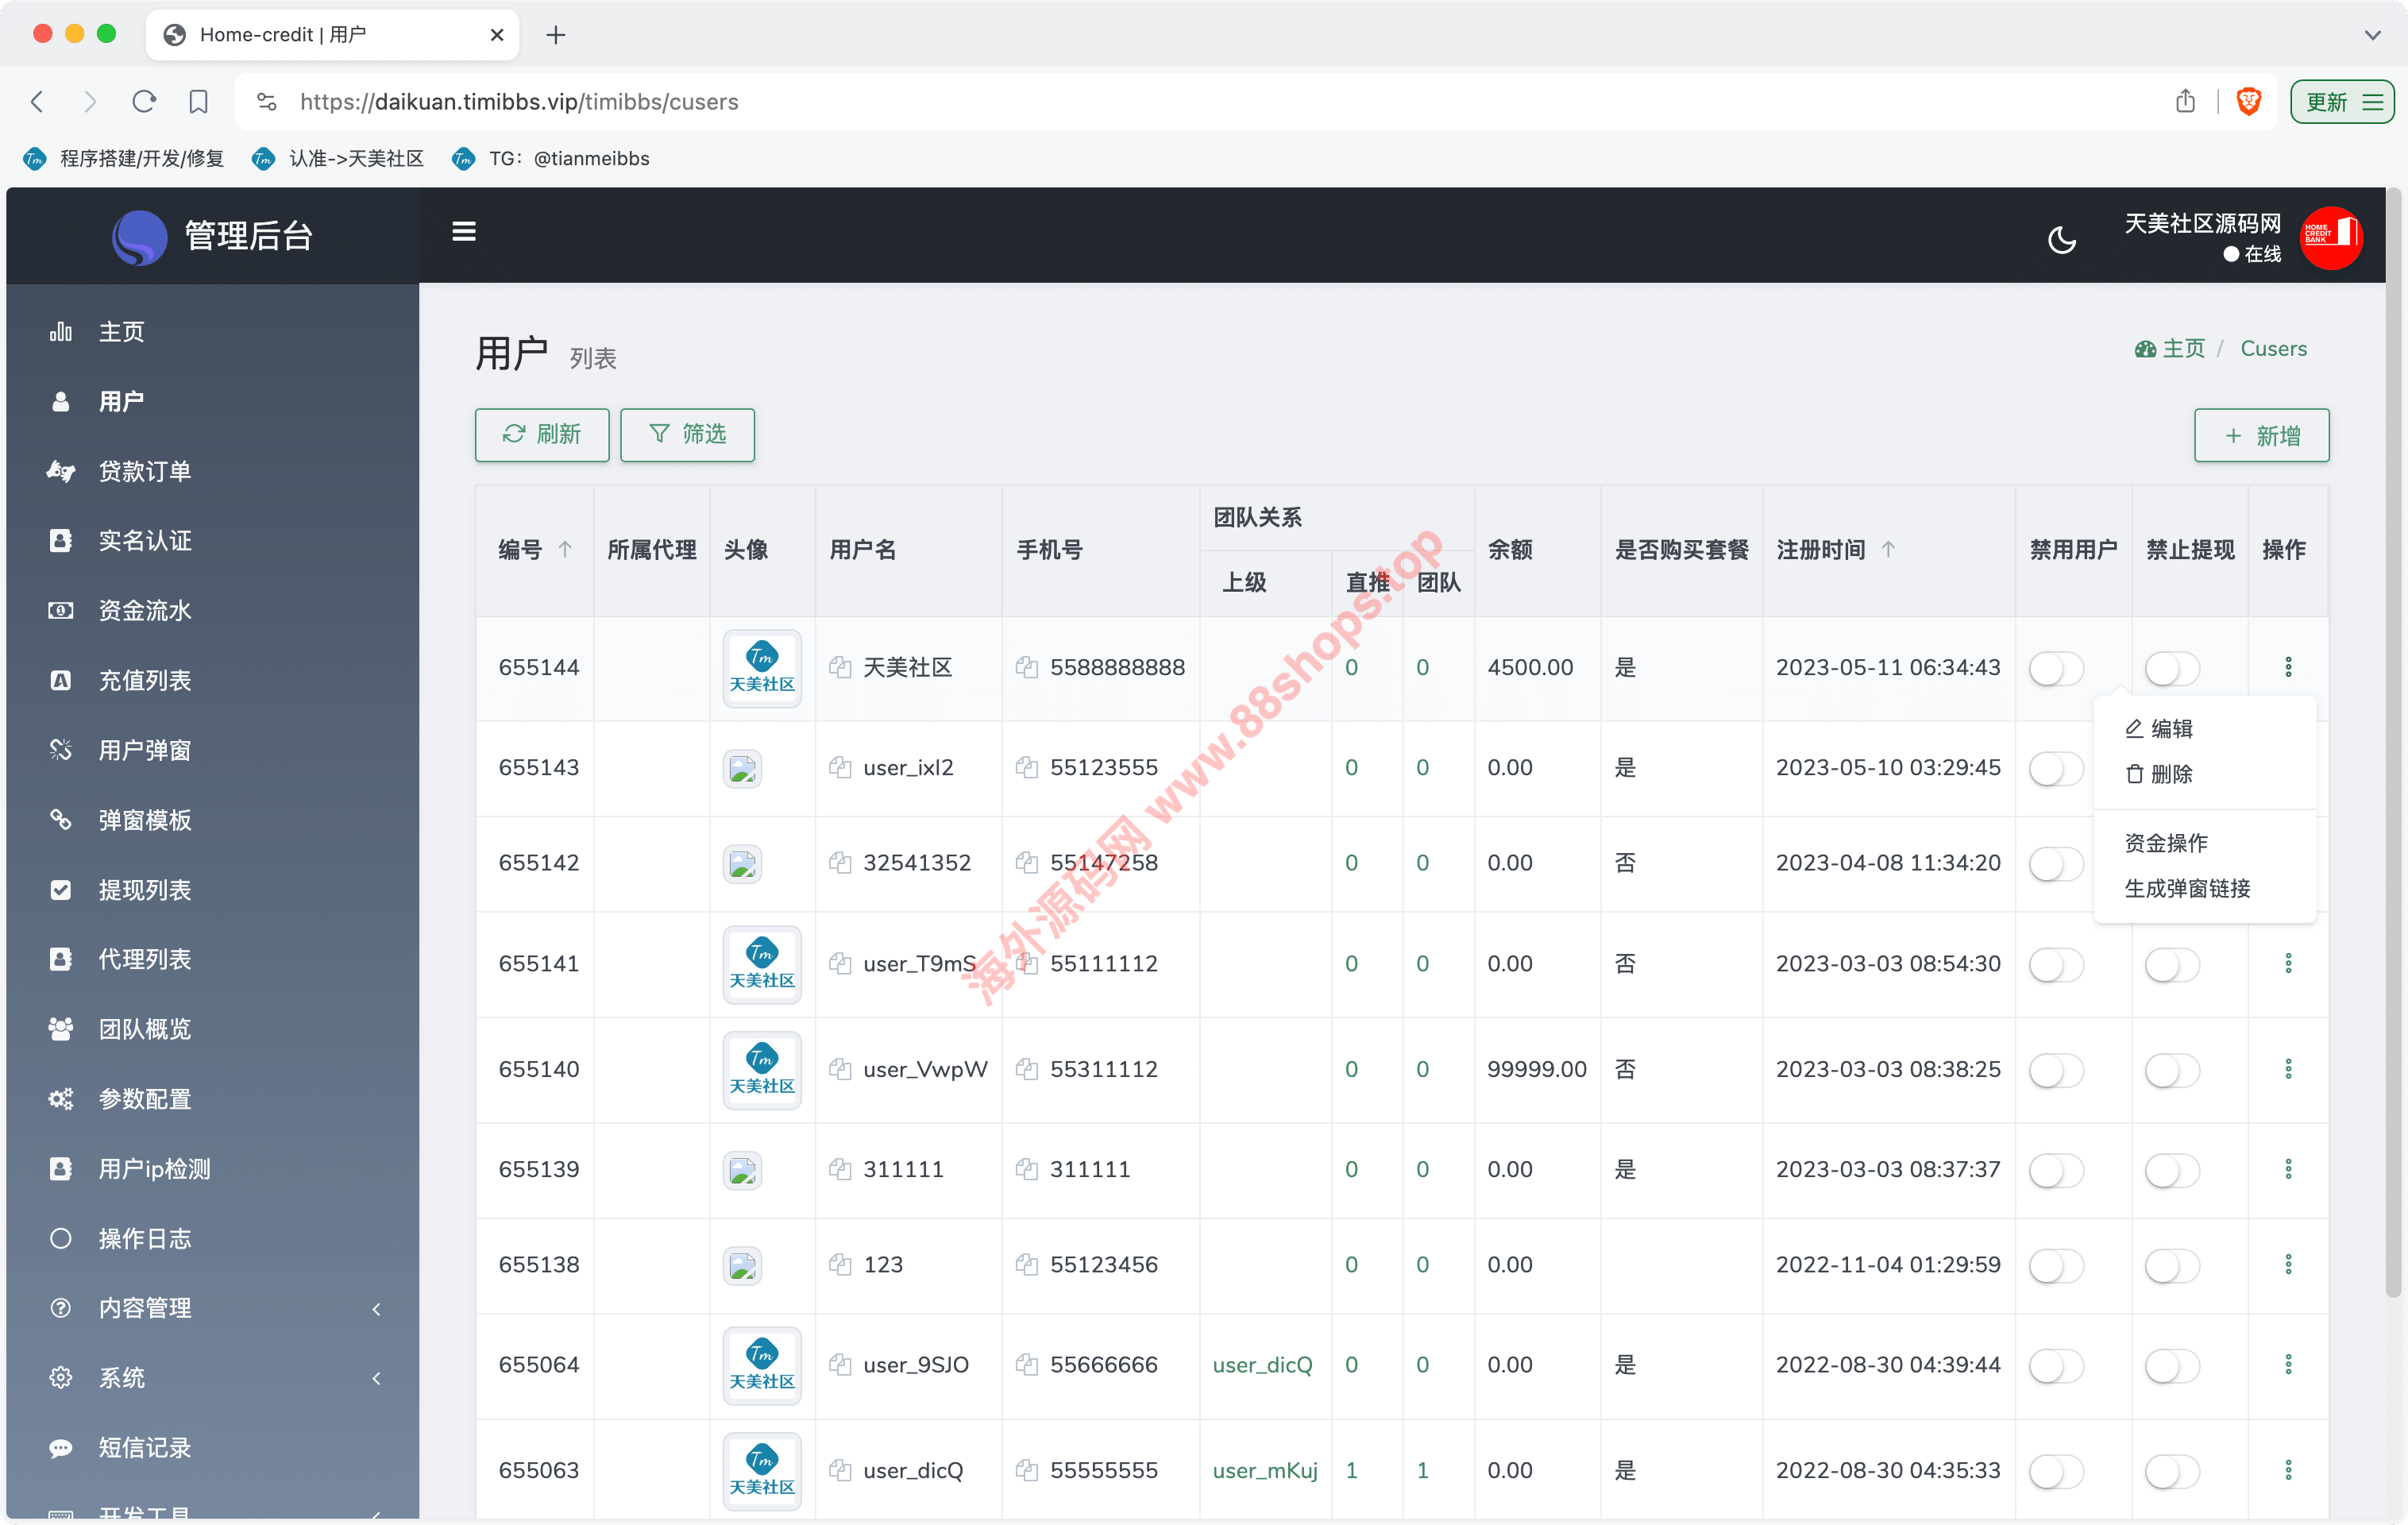Sort table by 编号 column arrow
This screenshot has height=1525, width=2408.
[565, 549]
